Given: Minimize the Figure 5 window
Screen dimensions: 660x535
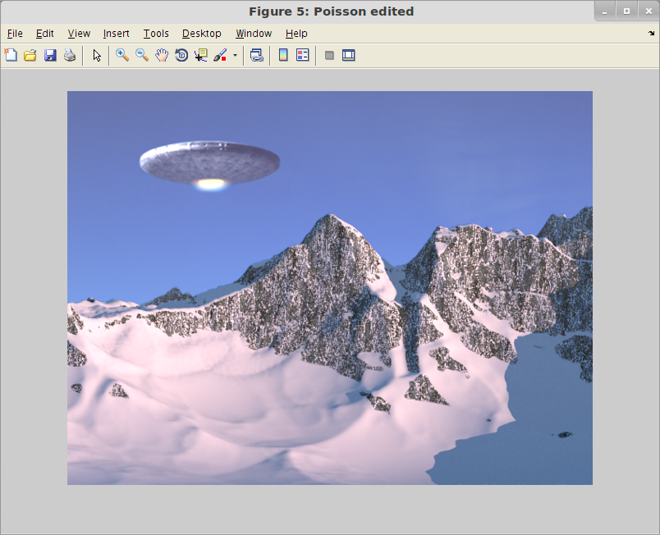Looking at the screenshot, I should click(x=605, y=11).
